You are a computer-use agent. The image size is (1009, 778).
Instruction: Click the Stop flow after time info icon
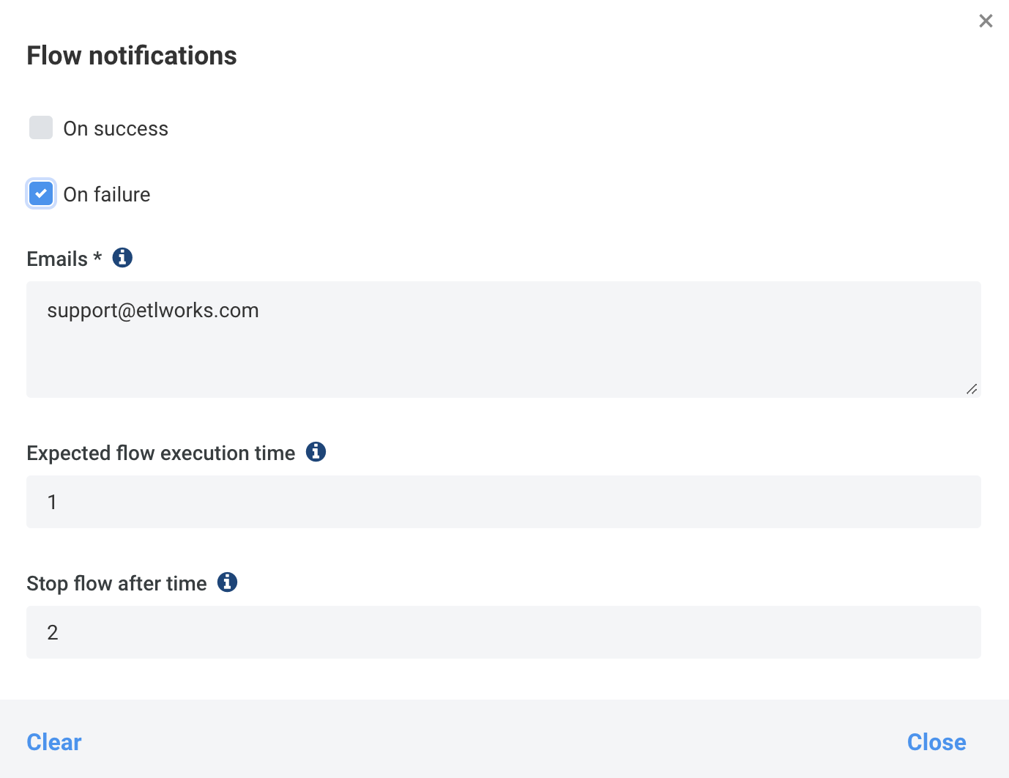228,582
